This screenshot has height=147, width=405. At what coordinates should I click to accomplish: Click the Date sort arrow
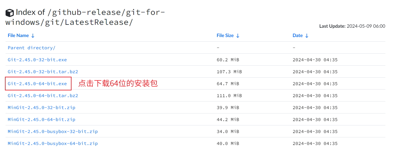307,36
